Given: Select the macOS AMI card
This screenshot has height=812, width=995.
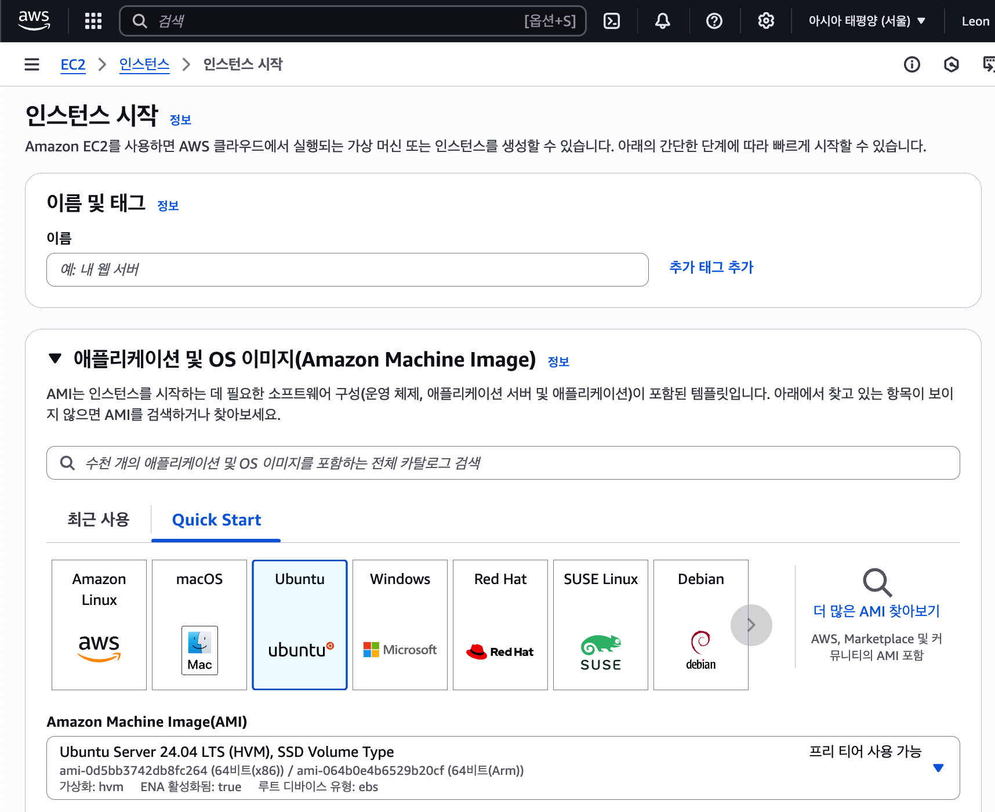Looking at the screenshot, I should click(x=199, y=625).
